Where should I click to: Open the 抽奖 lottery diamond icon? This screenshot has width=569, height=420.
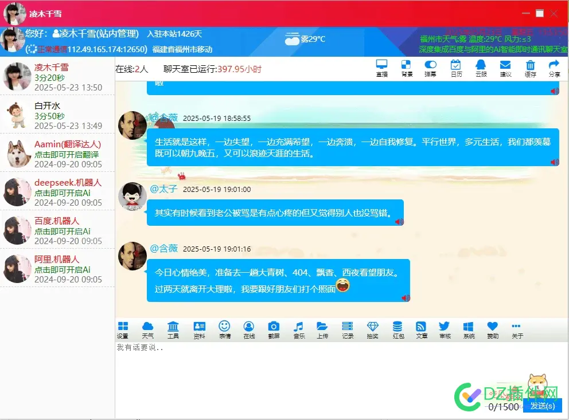373,330
